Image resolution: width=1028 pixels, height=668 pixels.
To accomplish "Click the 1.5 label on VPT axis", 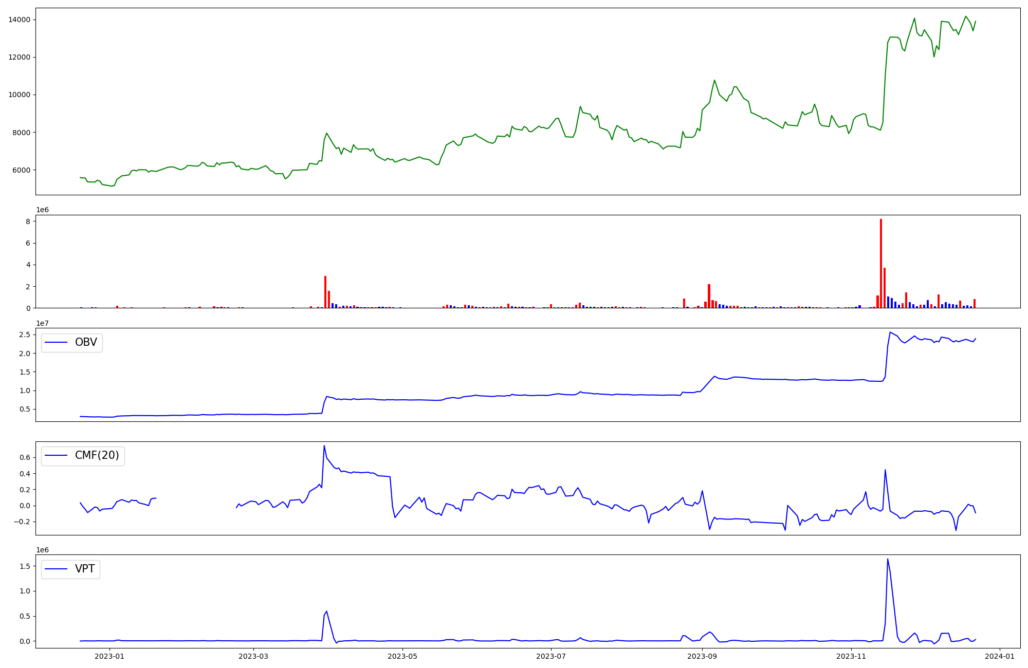I will [25, 566].
